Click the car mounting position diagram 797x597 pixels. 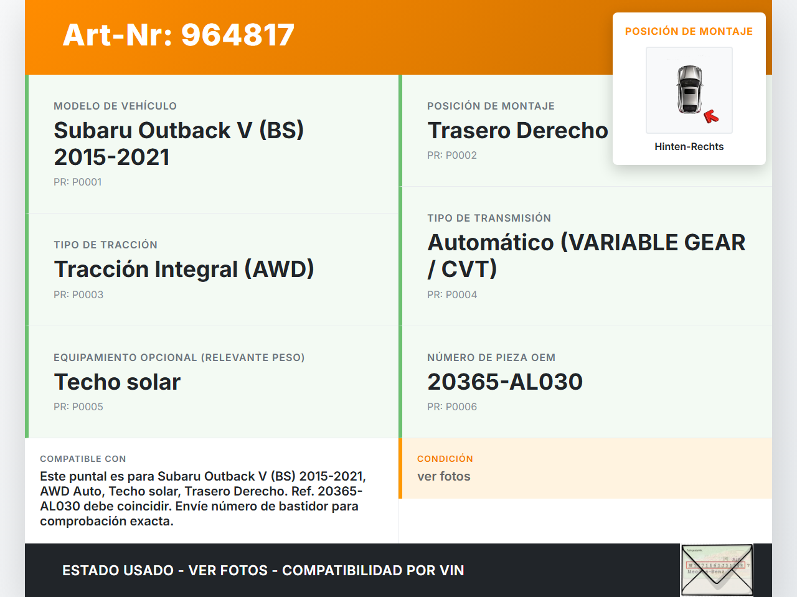click(x=689, y=90)
